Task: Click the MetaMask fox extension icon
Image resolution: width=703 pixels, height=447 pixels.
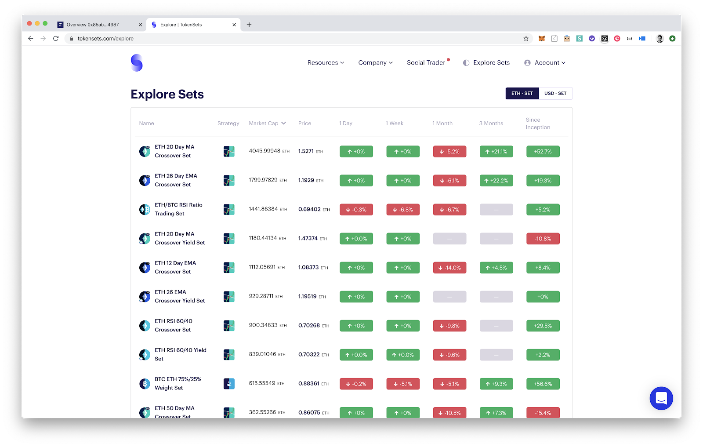Action: pyautogui.click(x=542, y=39)
